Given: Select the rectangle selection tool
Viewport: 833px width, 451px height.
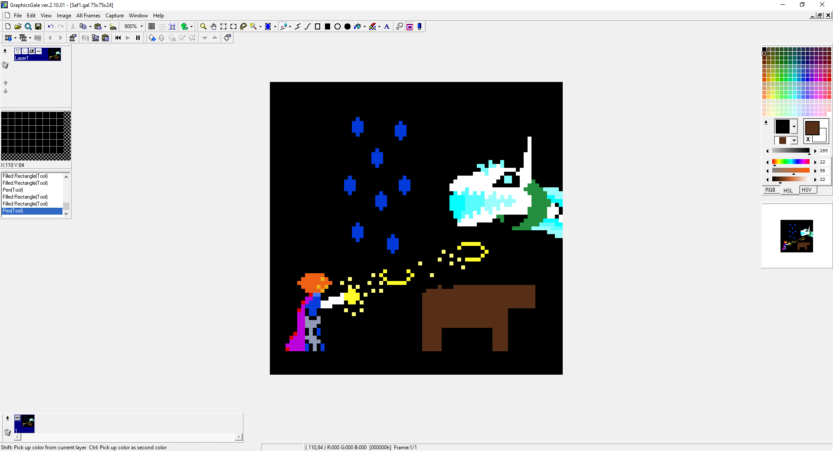Looking at the screenshot, I should click(223, 26).
